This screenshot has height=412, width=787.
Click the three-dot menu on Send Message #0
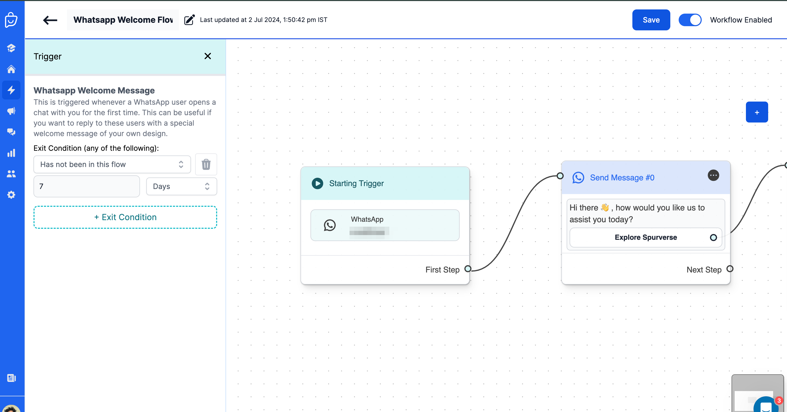pyautogui.click(x=713, y=176)
